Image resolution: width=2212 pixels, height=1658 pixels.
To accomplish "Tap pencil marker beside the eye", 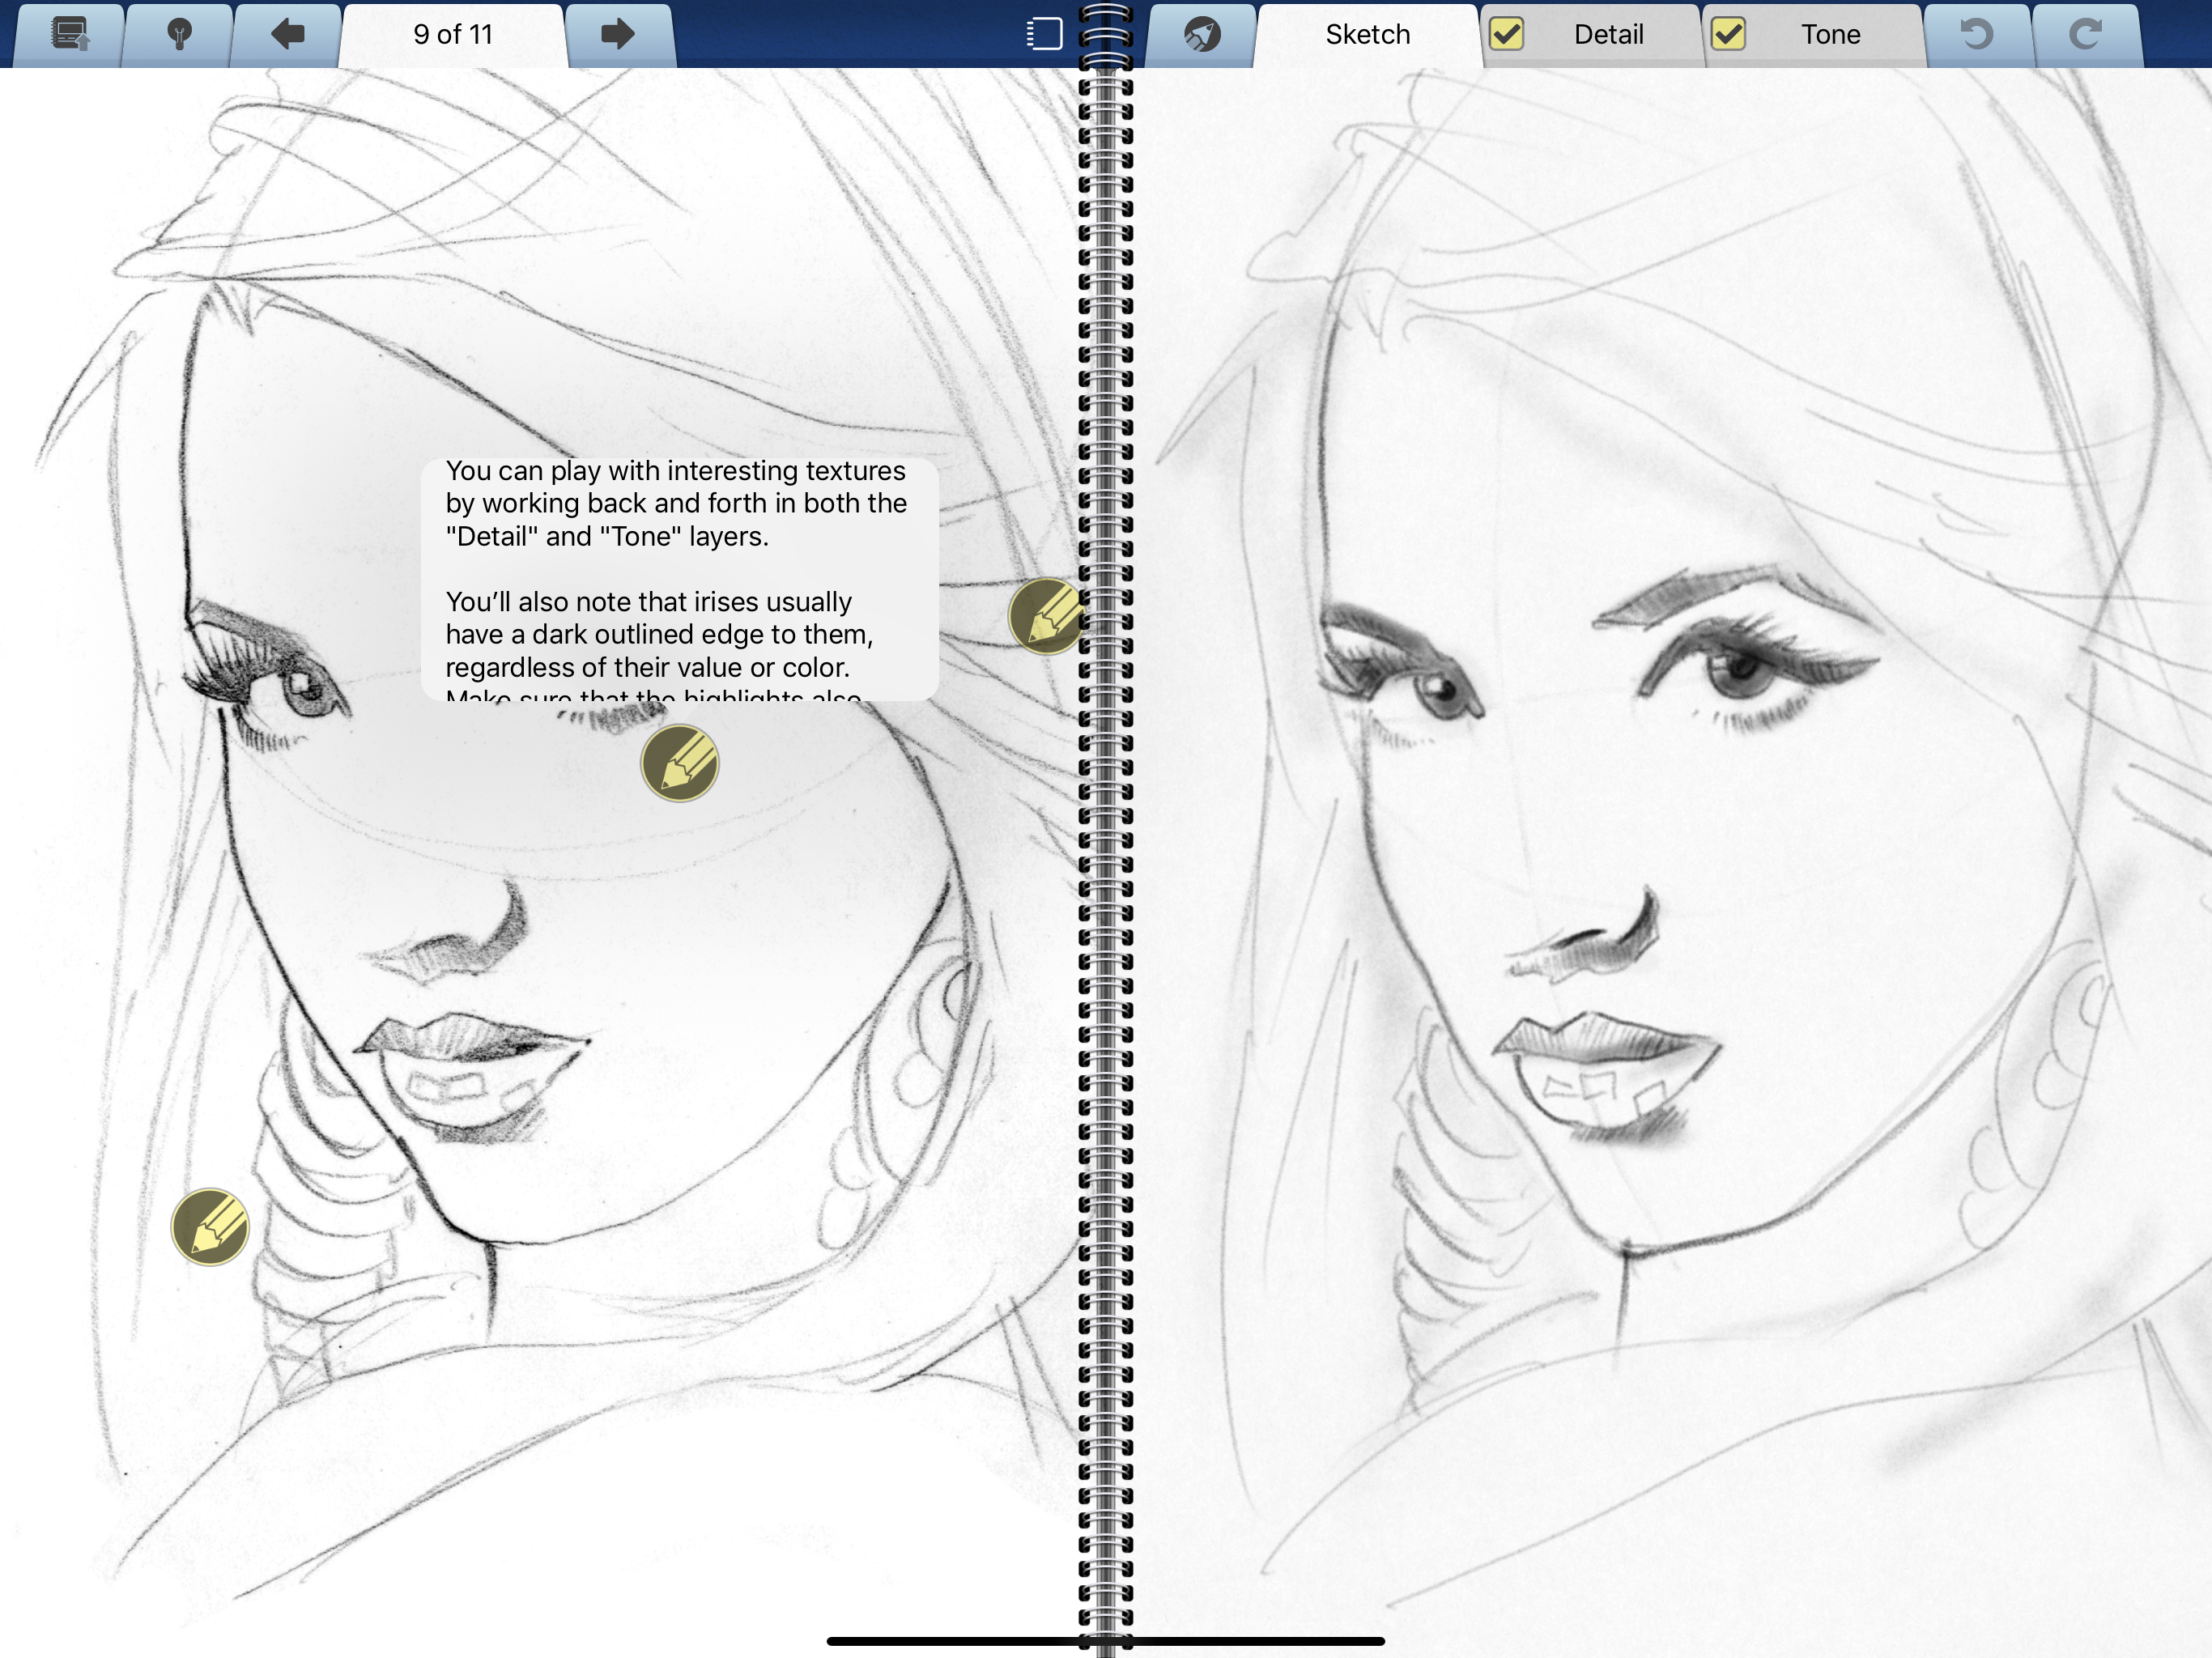I will tap(680, 764).
